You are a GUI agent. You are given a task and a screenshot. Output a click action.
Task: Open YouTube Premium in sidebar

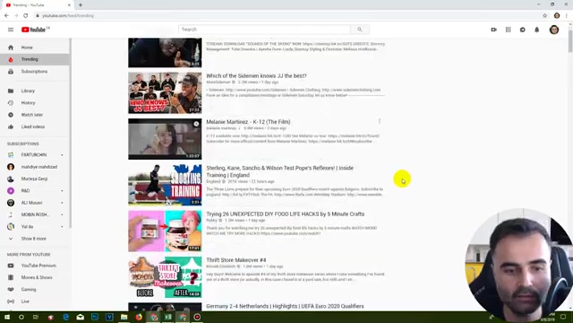(x=35, y=265)
